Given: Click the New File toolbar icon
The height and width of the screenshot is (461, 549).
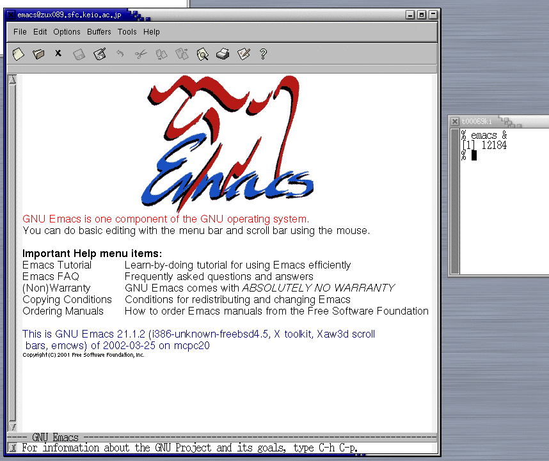Looking at the screenshot, I should [19, 54].
